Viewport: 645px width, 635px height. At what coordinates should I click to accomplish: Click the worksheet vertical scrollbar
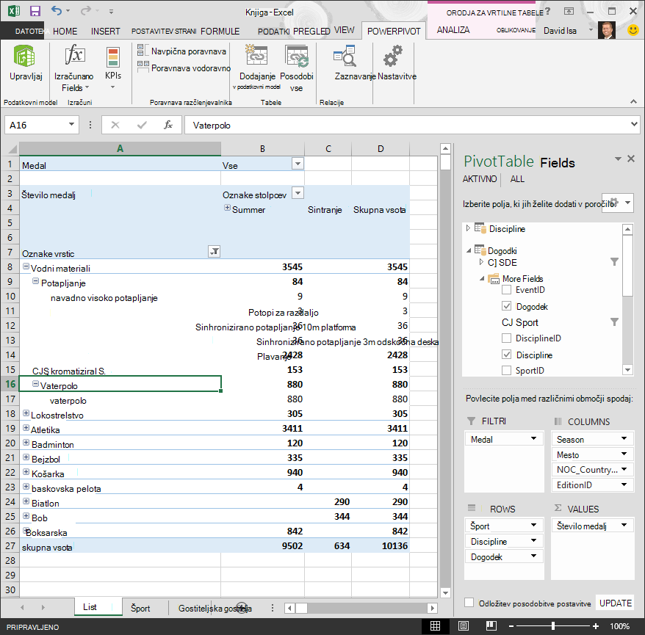click(x=445, y=370)
